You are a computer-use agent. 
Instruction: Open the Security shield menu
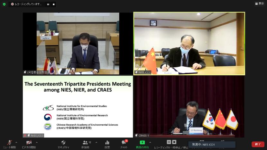pyautogui.click(x=63, y=144)
